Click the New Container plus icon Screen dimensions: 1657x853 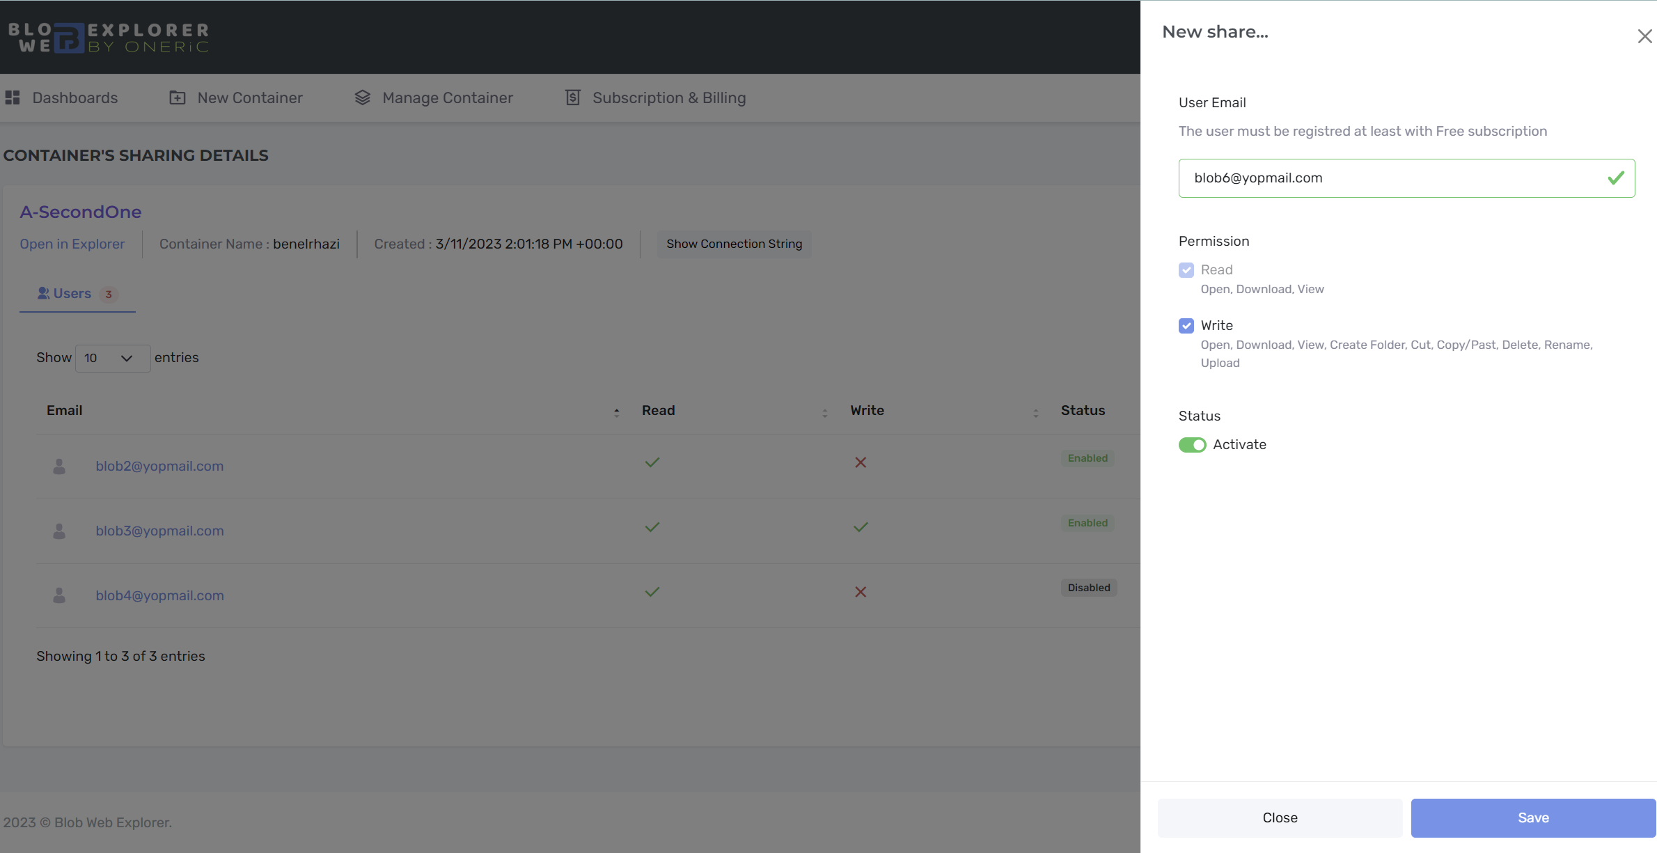pos(178,97)
